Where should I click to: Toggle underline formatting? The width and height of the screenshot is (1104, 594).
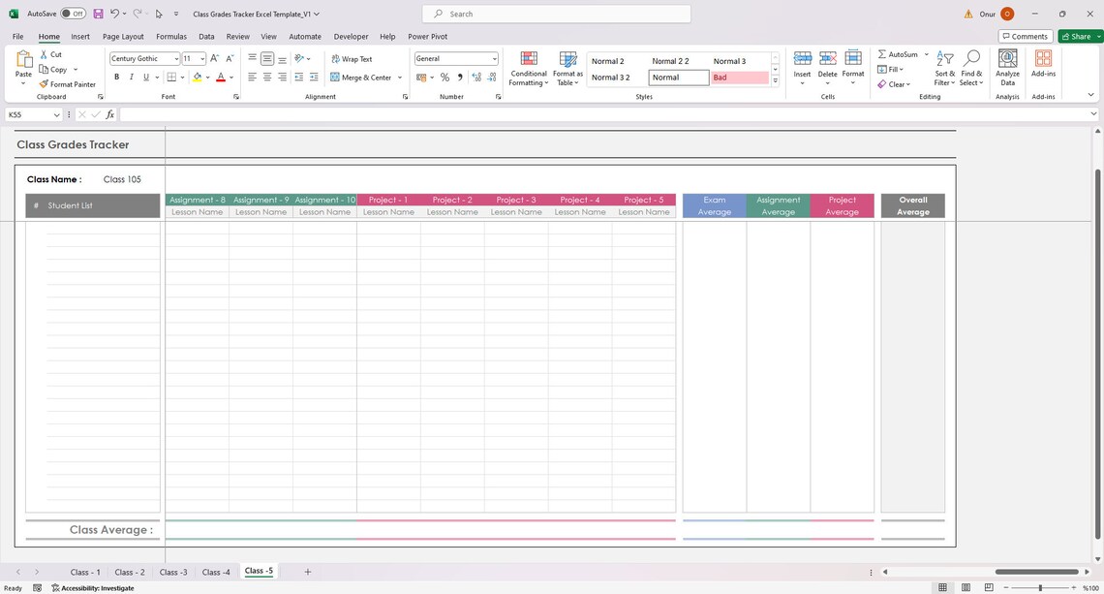(x=144, y=78)
